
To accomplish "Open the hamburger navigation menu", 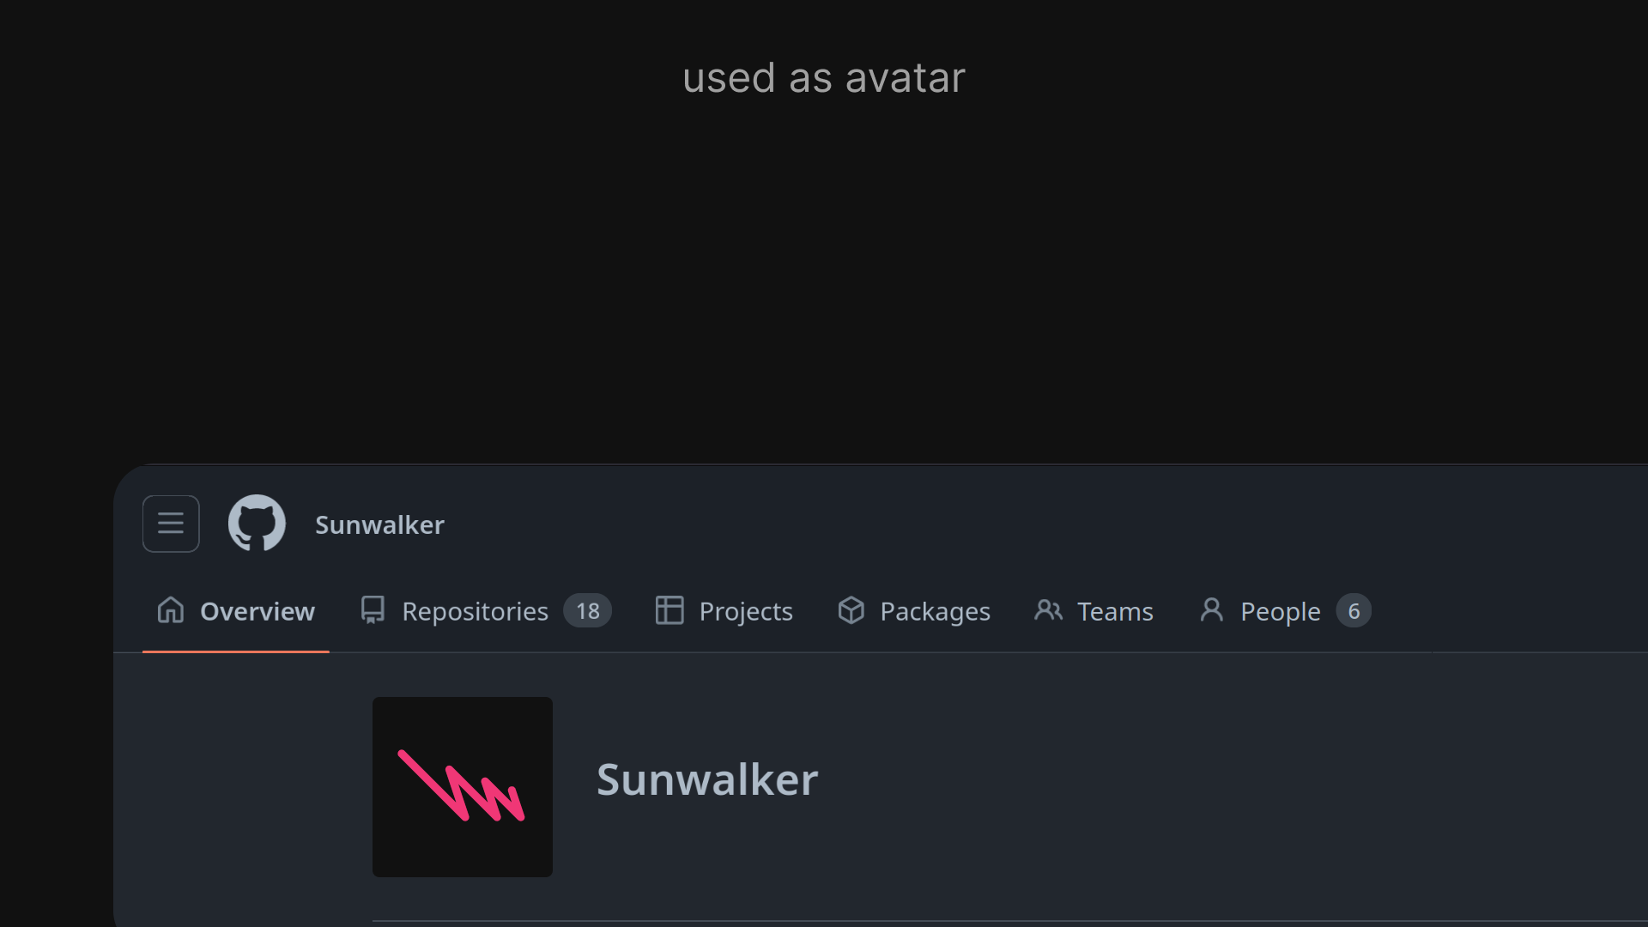I will point(171,524).
